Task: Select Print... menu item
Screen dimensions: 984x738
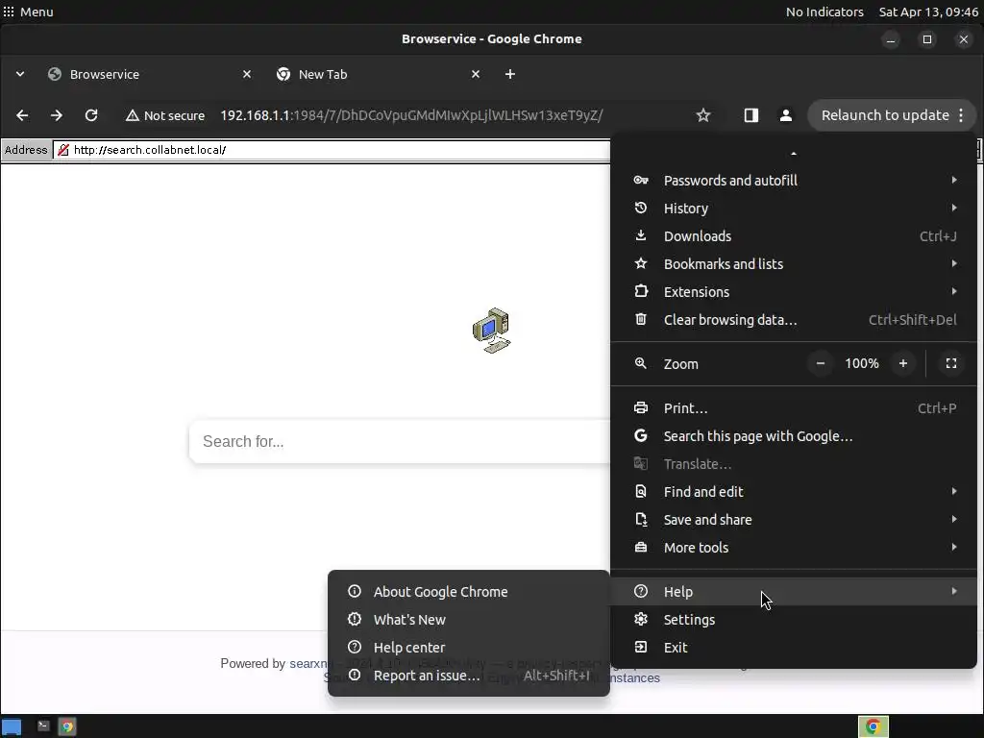Action: click(x=794, y=407)
